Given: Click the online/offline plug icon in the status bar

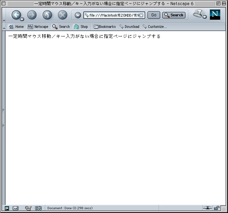Looking at the screenshot, I should tap(208, 208).
